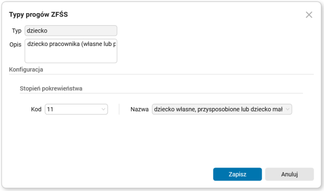Click the 'Stopień pokrewieństwa' group heading
The image size is (324, 191).
point(51,89)
